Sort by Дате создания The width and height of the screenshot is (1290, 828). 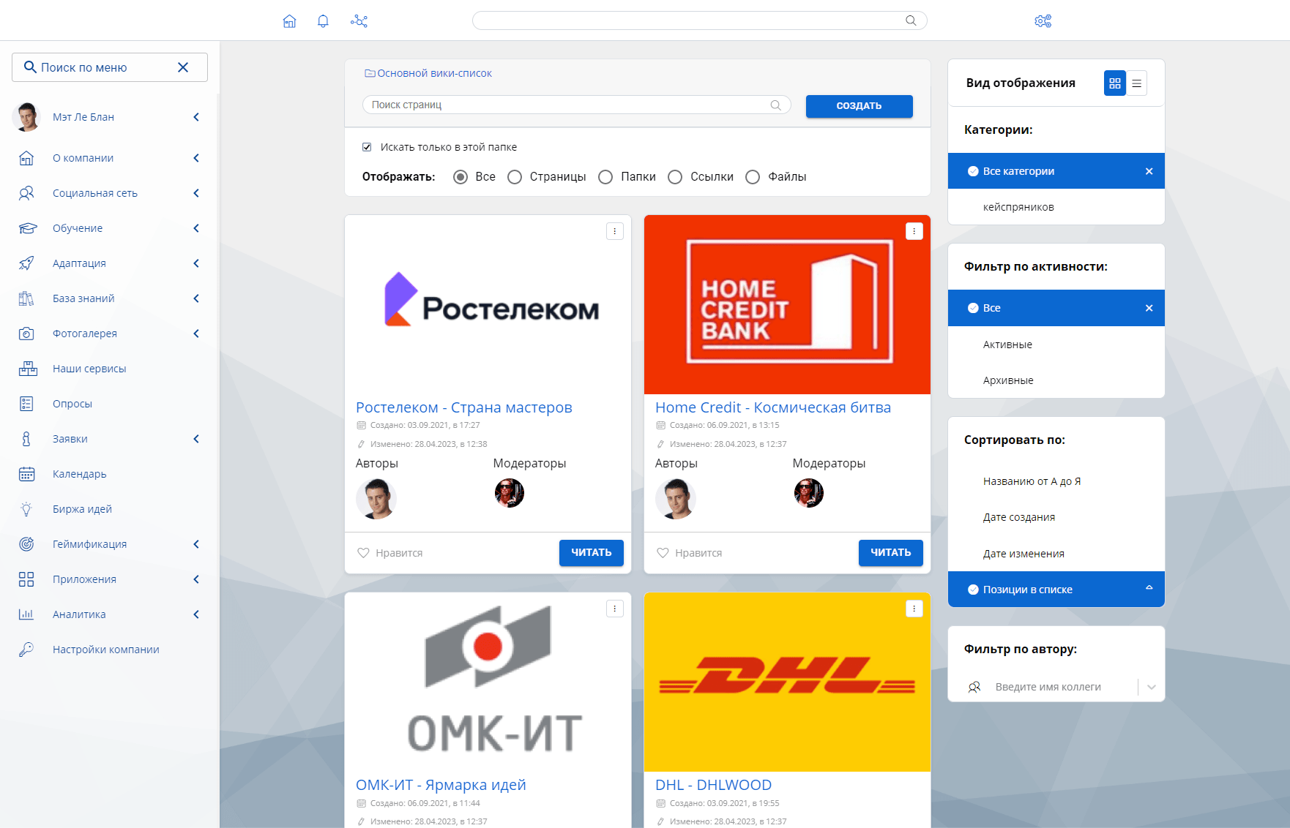[1056, 517]
